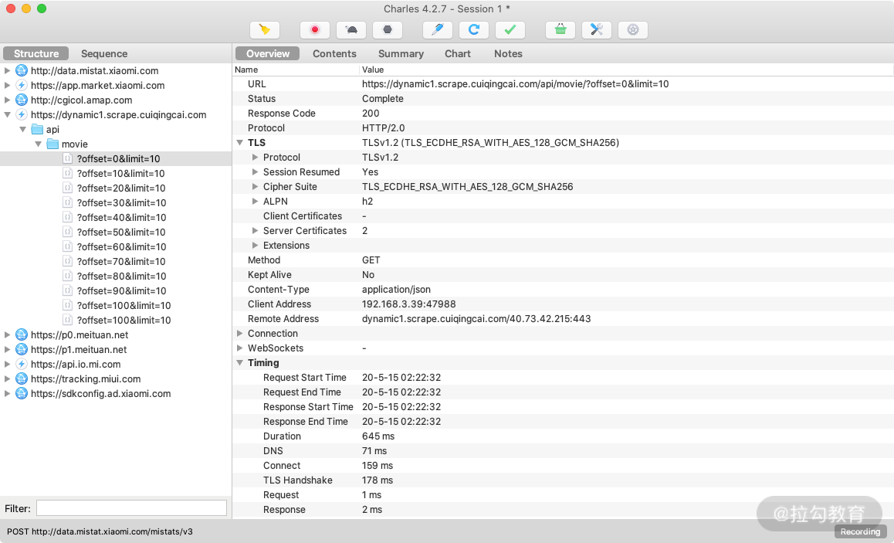
Task: Expand the data.mistat.xiaomi.com host node
Action: (x=8, y=70)
